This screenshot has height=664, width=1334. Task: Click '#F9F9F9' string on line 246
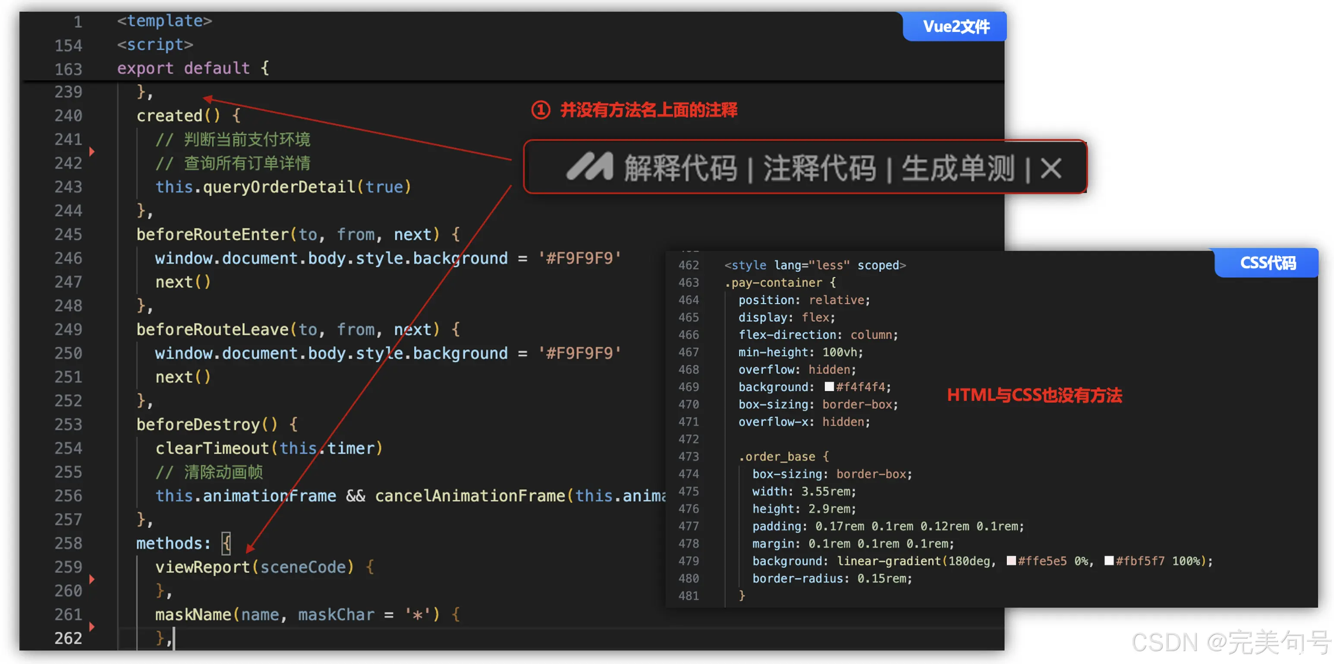[x=579, y=258]
